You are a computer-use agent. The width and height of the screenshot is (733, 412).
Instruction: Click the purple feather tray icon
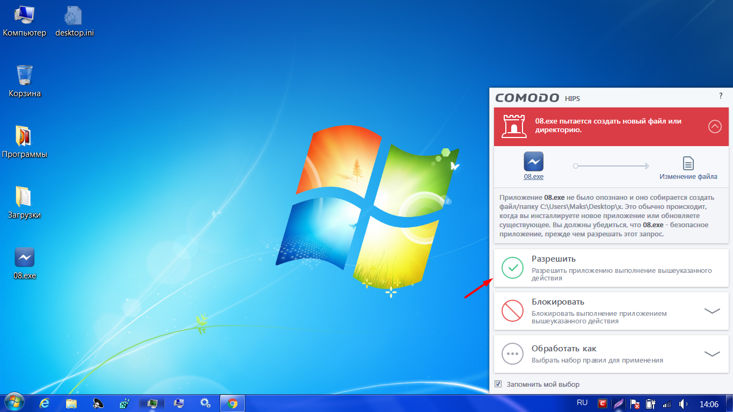click(x=619, y=403)
